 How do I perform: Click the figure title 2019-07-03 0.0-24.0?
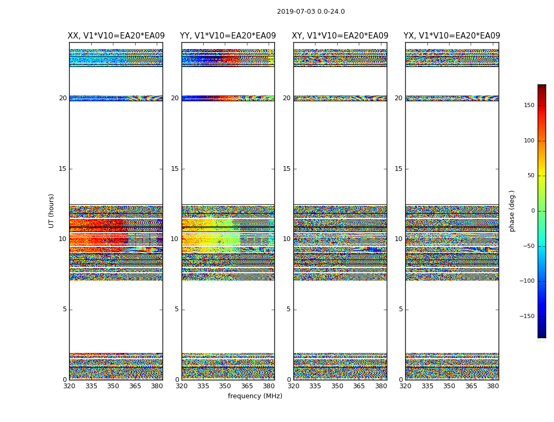(311, 12)
